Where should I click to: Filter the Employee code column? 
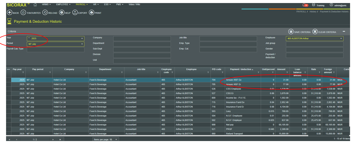tap(172, 73)
